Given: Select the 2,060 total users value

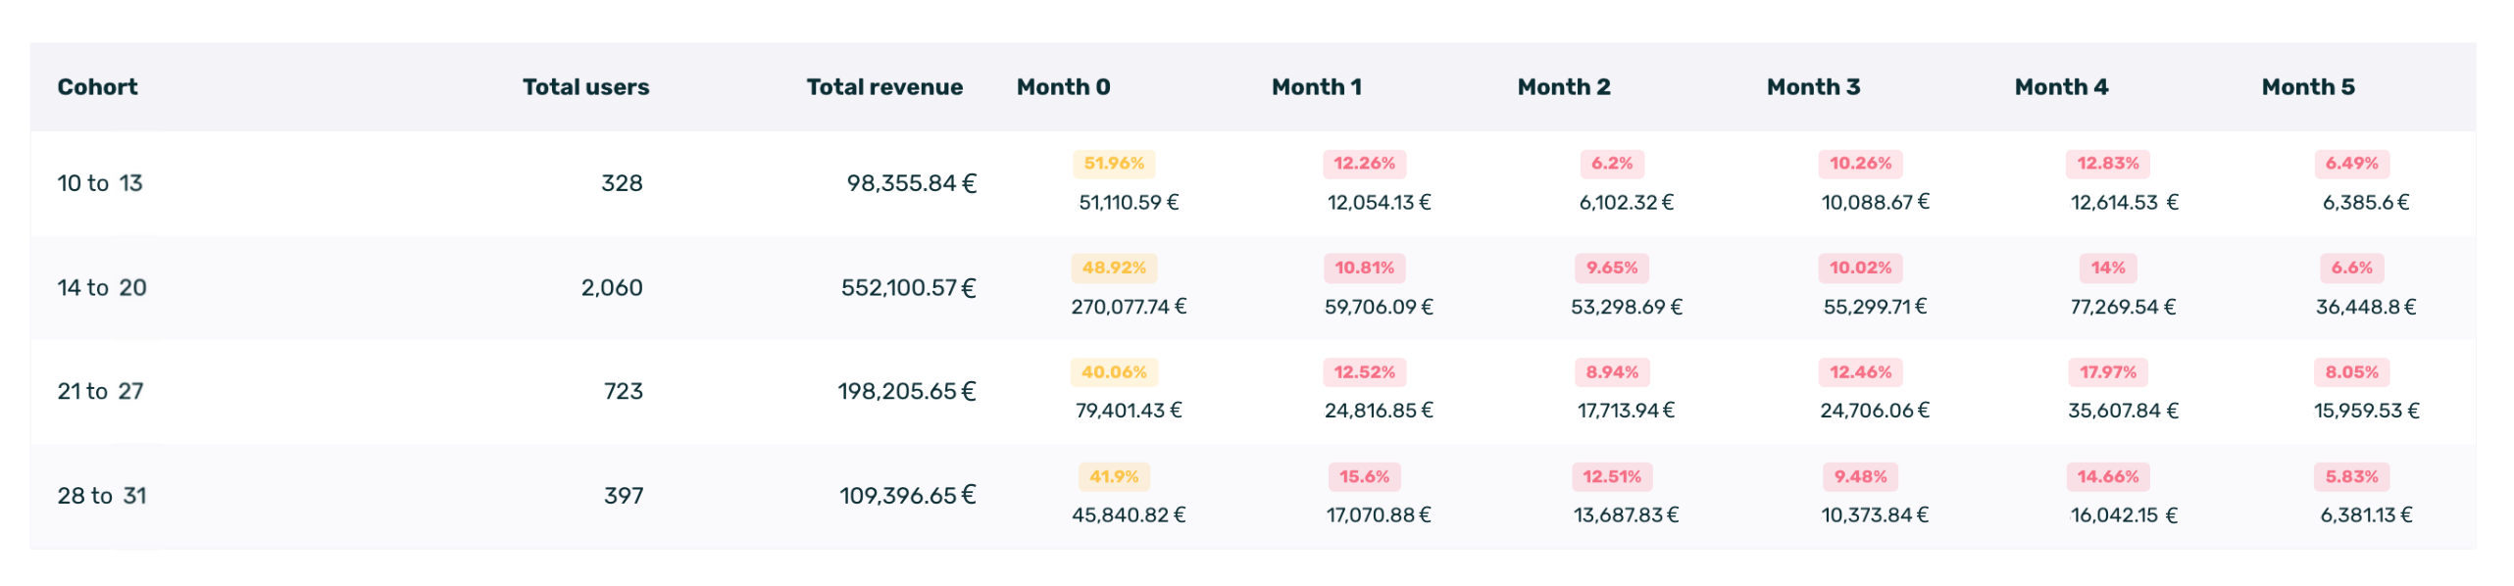Looking at the screenshot, I should point(612,288).
